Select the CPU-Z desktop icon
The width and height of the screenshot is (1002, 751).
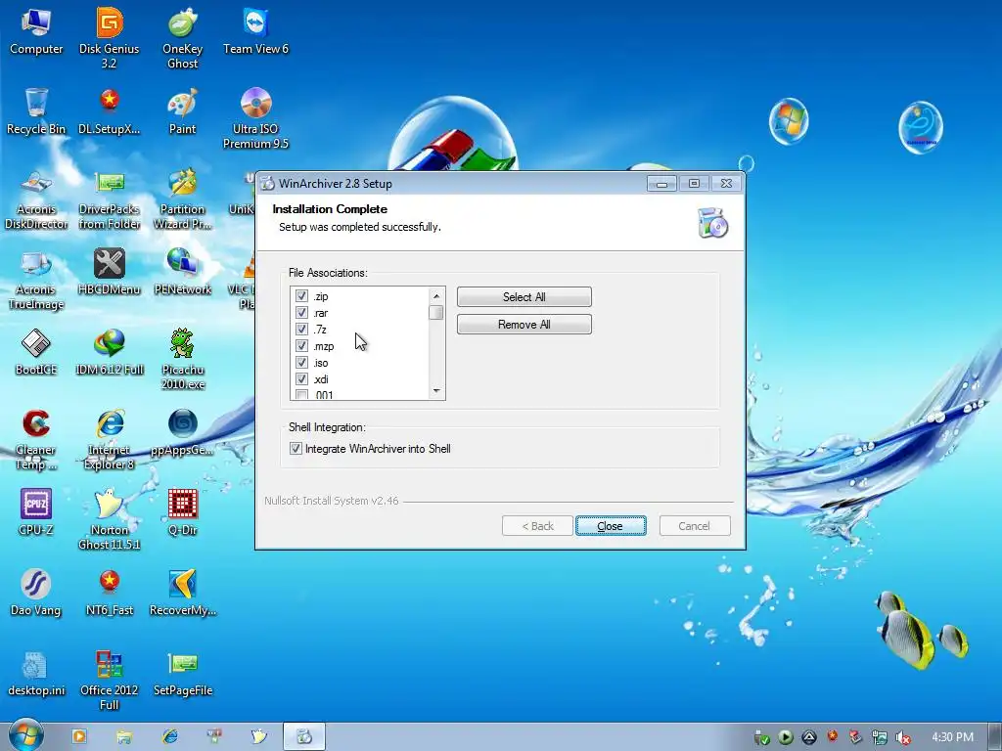(x=36, y=512)
